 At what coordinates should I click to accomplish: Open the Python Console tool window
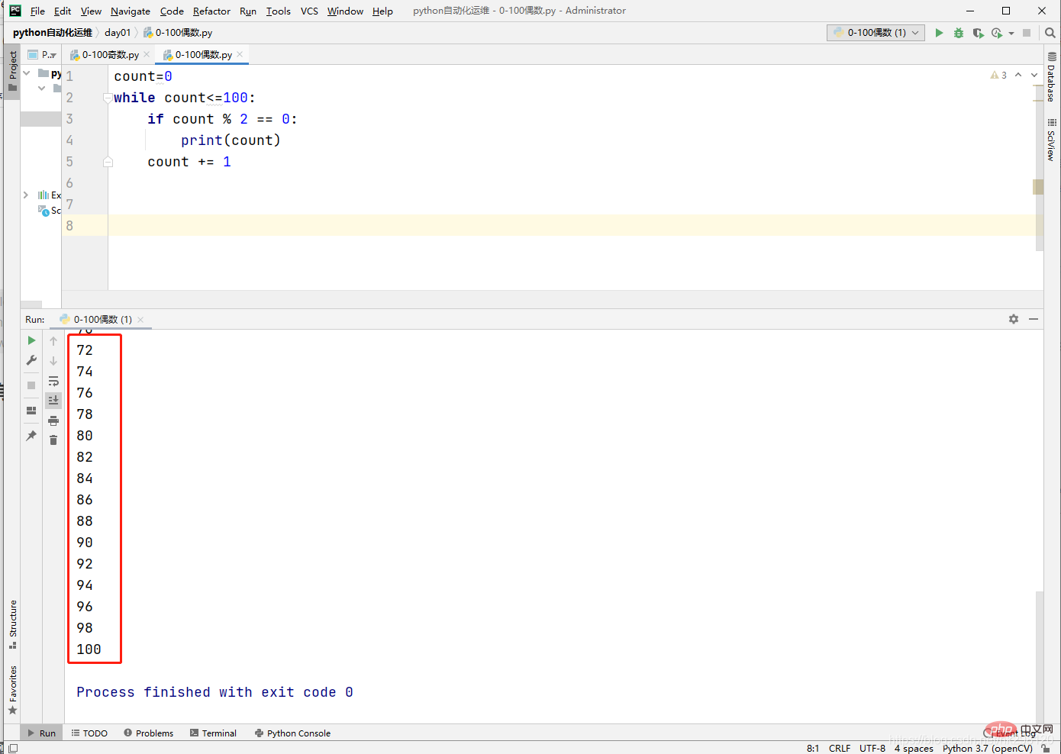coord(292,733)
